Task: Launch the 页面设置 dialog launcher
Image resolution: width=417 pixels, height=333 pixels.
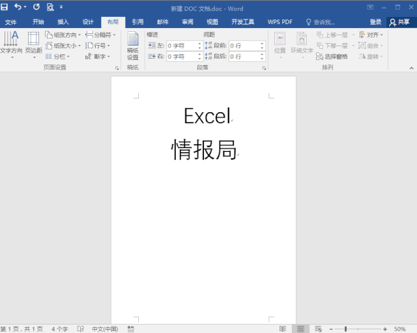Action: pyautogui.click(x=117, y=68)
